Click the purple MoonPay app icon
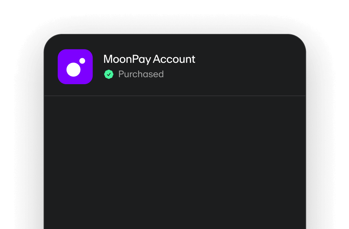The image size is (349, 229). click(x=75, y=66)
